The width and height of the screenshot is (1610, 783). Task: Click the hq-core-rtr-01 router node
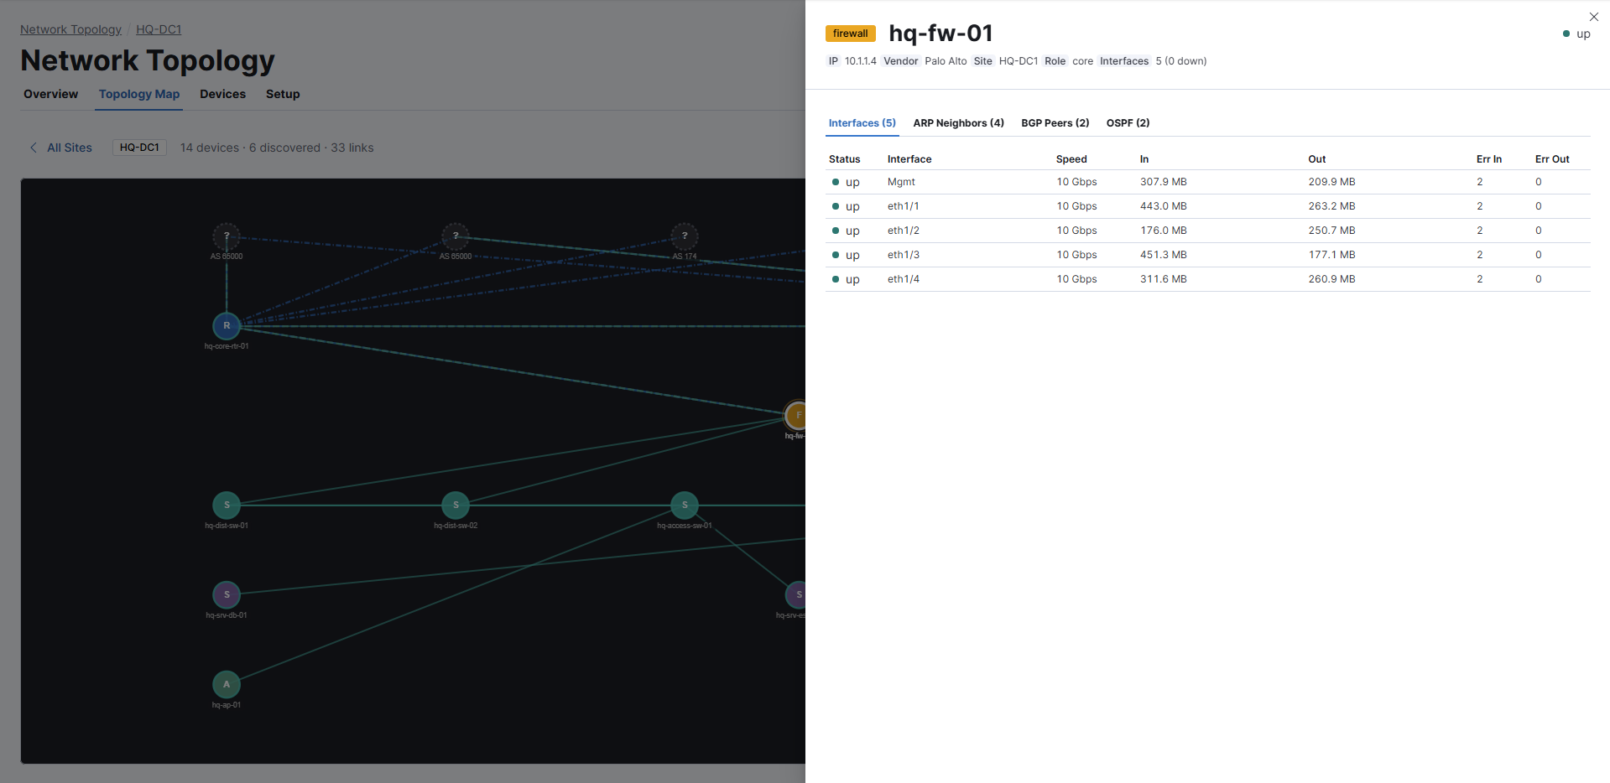pos(227,325)
